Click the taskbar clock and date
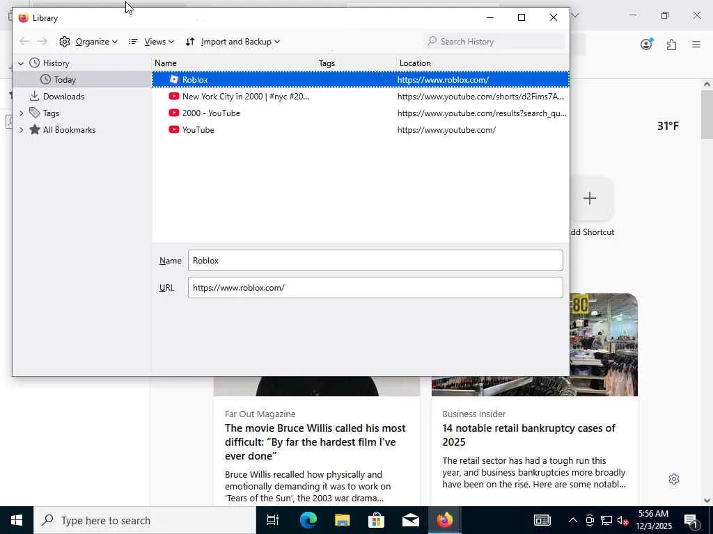 tap(653, 520)
